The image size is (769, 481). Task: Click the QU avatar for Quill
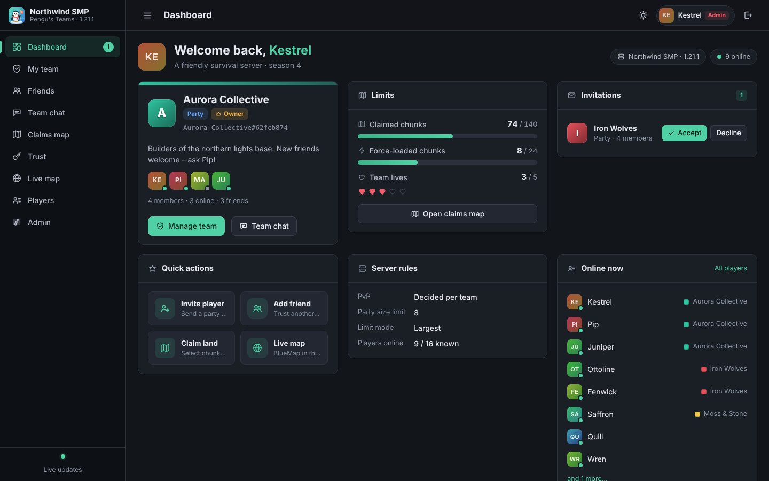tap(575, 437)
